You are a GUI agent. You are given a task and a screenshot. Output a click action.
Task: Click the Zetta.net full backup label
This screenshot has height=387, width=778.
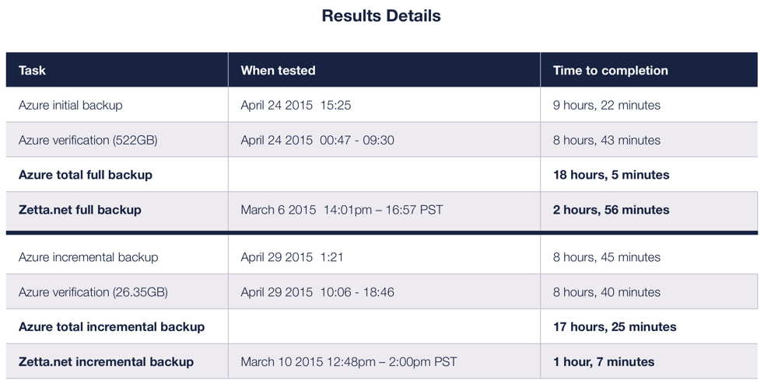pos(80,210)
